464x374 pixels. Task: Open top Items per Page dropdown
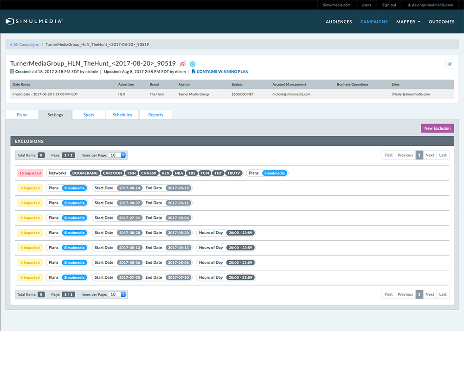pyautogui.click(x=117, y=155)
